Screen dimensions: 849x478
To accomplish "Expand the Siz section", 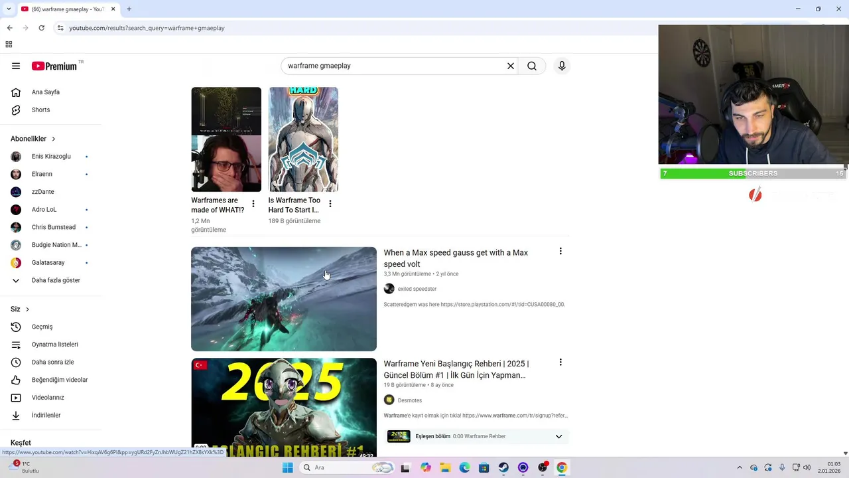I will tap(20, 309).
